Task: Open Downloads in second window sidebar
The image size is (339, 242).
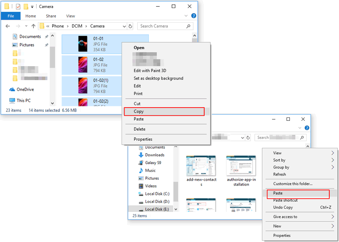Action: click(151, 155)
